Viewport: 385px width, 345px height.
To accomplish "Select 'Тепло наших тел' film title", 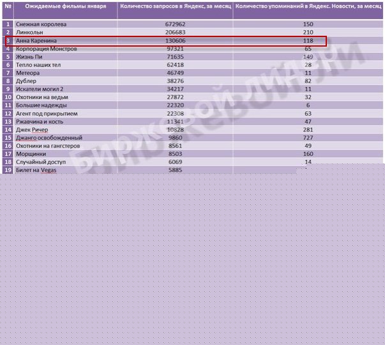I will [38, 65].
